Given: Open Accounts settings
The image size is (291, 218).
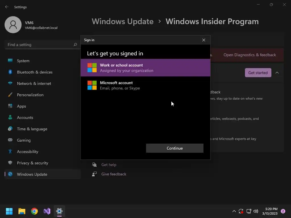Looking at the screenshot, I should point(43,118).
